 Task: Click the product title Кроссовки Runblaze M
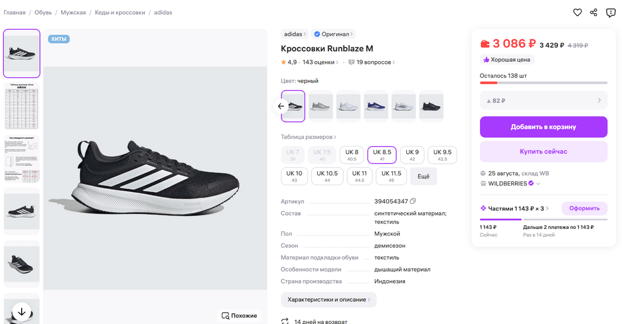(327, 48)
